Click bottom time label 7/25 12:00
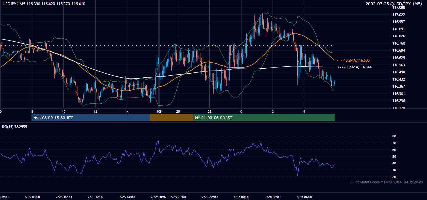Screen dimensions: 427x200 [95, 197]
